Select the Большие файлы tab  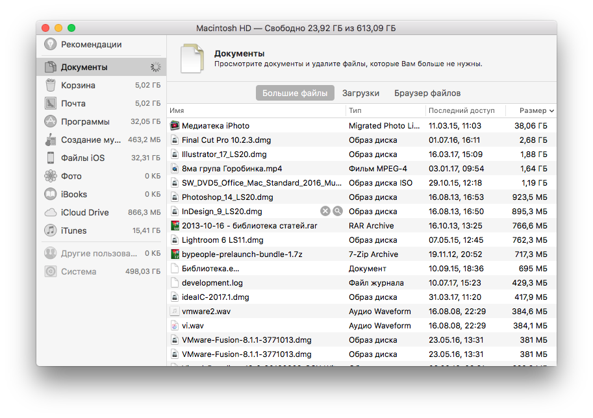295,93
